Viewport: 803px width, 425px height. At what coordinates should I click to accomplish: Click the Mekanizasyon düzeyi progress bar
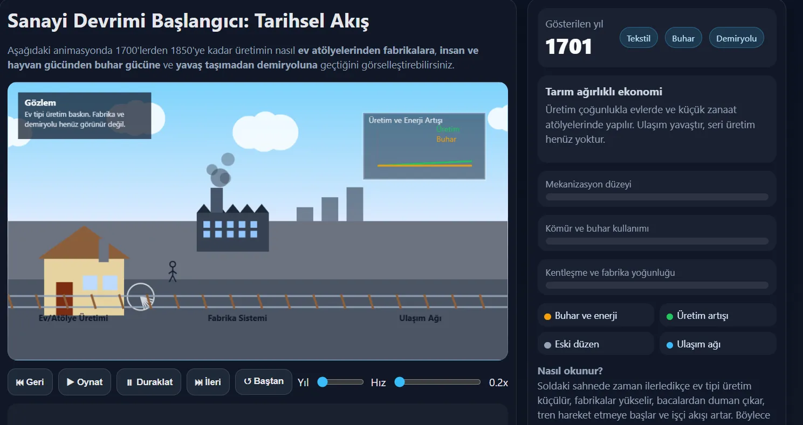[x=657, y=197]
